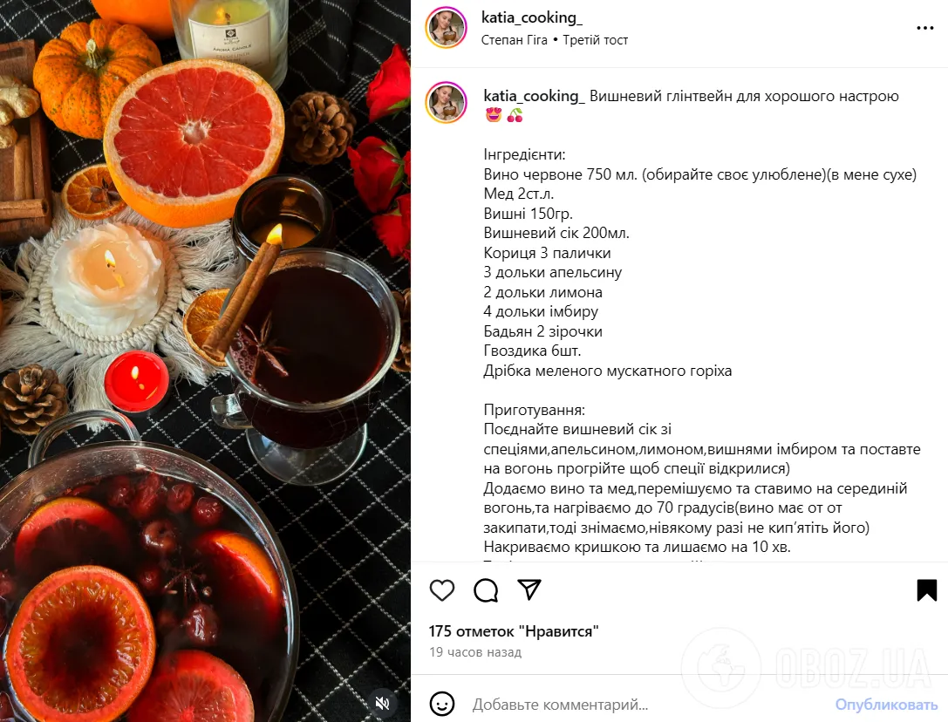Open comments via the speech bubble icon

(x=486, y=590)
